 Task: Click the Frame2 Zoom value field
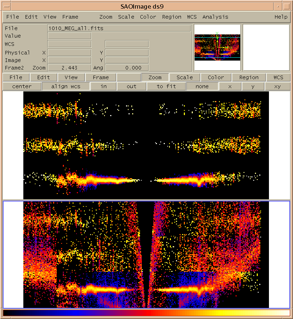pos(69,68)
